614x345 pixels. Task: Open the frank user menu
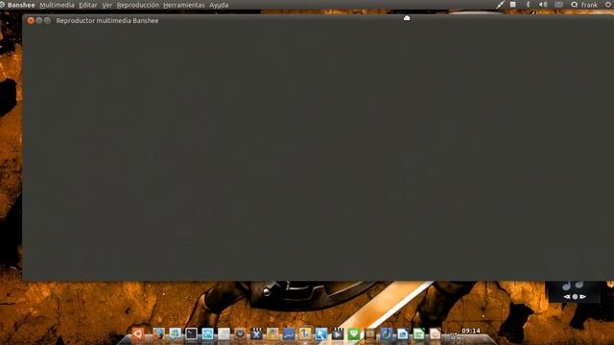point(584,5)
